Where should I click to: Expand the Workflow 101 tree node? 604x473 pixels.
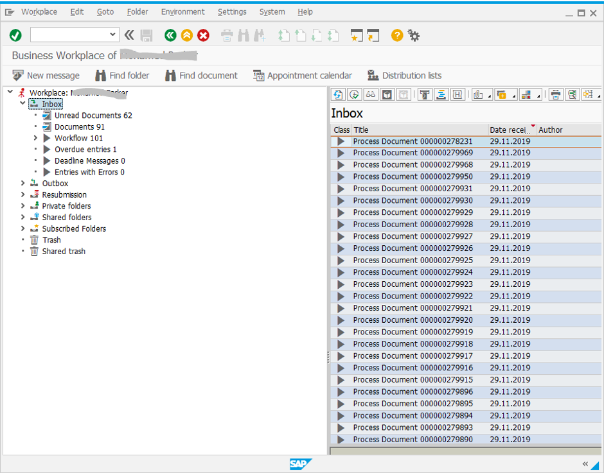[35, 138]
